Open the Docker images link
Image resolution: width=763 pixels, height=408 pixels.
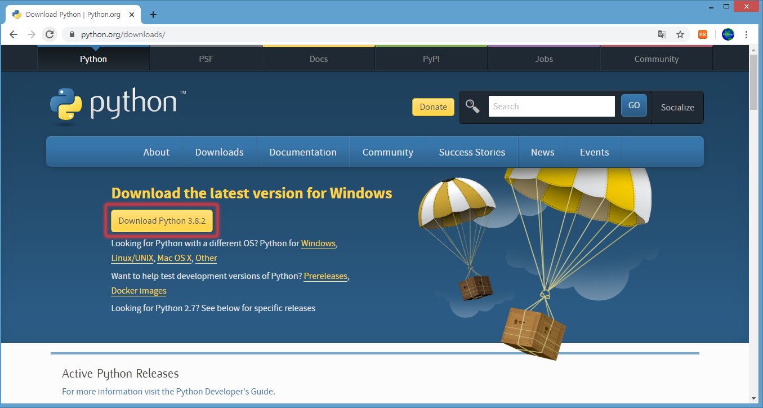click(x=139, y=291)
